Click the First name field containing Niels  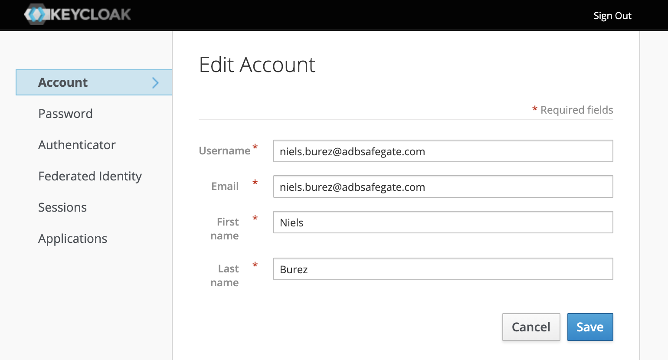pos(442,223)
